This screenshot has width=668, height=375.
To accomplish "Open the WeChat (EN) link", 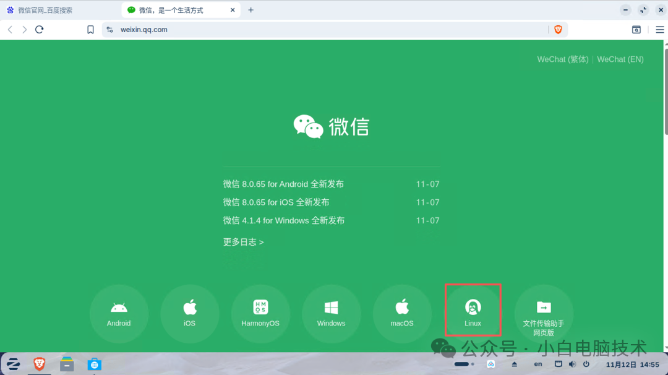I will 620,59.
